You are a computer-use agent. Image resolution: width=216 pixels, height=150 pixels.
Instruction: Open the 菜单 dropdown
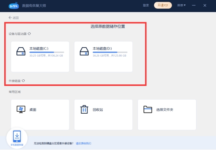[x=181, y=5]
